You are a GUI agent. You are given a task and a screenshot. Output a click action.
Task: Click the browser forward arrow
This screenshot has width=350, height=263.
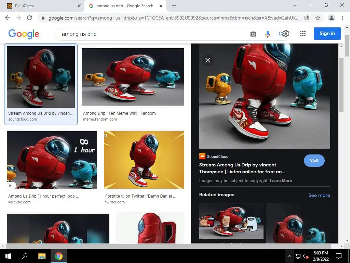click(18, 18)
